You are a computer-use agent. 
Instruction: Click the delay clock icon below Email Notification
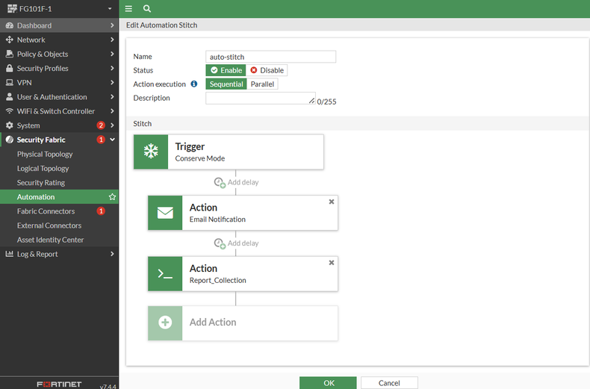pos(220,244)
